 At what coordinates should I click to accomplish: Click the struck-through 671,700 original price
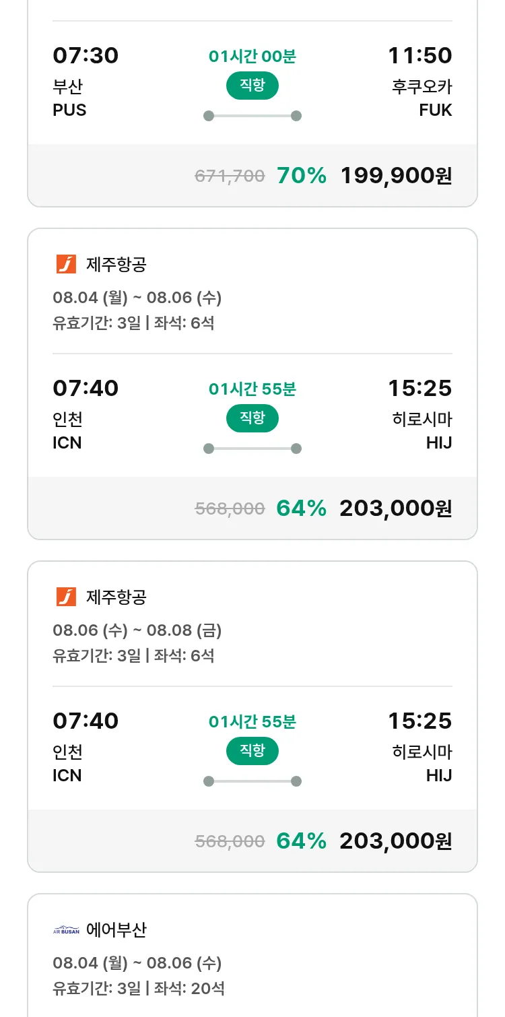pyautogui.click(x=230, y=176)
